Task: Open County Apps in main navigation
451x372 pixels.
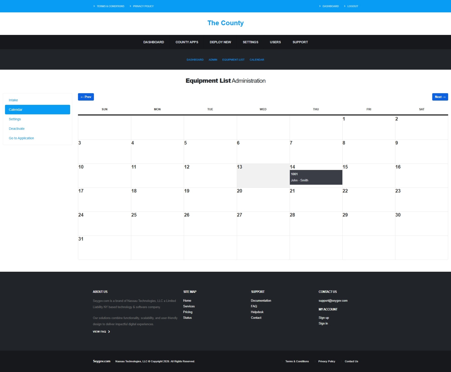Action: (x=187, y=42)
